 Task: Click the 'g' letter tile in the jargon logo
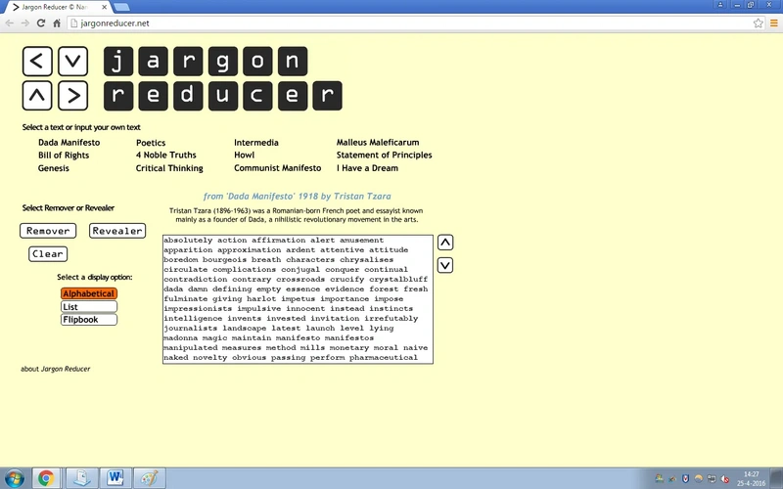223,62
